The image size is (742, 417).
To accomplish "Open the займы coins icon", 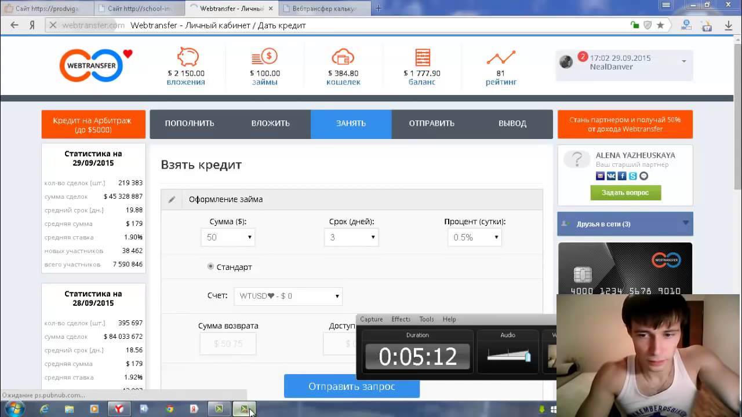I will coord(264,57).
